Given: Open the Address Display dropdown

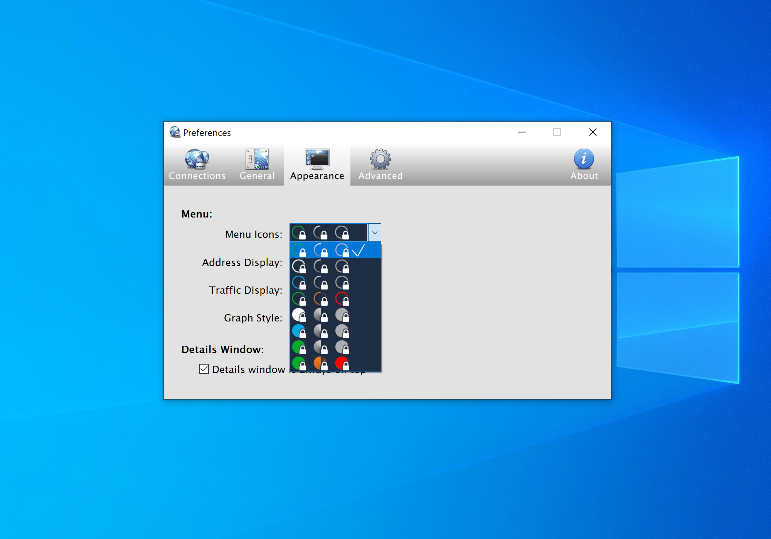Looking at the screenshot, I should pyautogui.click(x=335, y=261).
